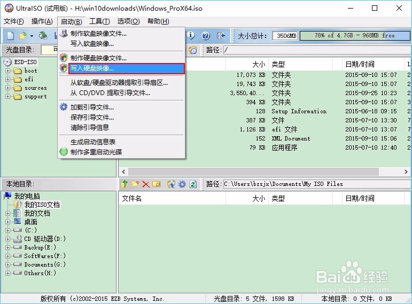Click the horizontal scrollbar left arrow
This screenshot has width=412, height=304.
pyautogui.click(x=123, y=172)
